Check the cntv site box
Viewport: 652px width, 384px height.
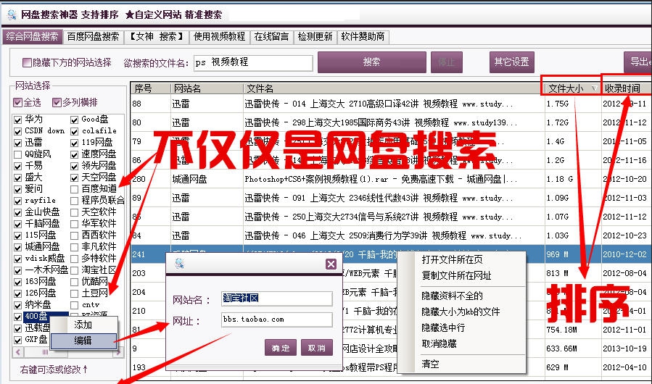[74, 306]
